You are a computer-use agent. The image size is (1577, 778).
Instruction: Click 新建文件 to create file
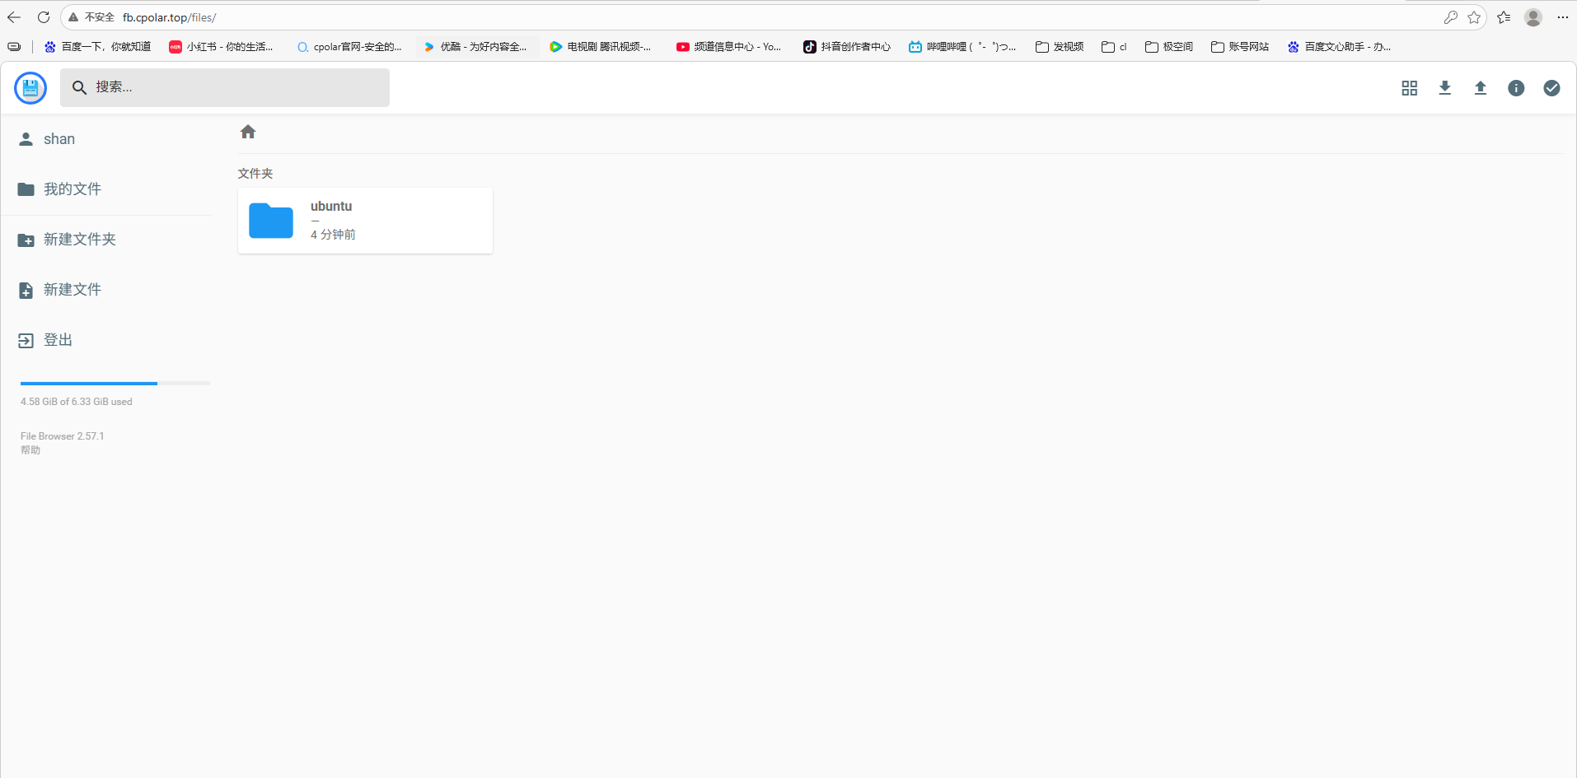click(x=72, y=290)
